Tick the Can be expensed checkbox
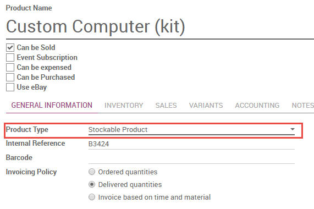314x209 pixels. pos(10,68)
